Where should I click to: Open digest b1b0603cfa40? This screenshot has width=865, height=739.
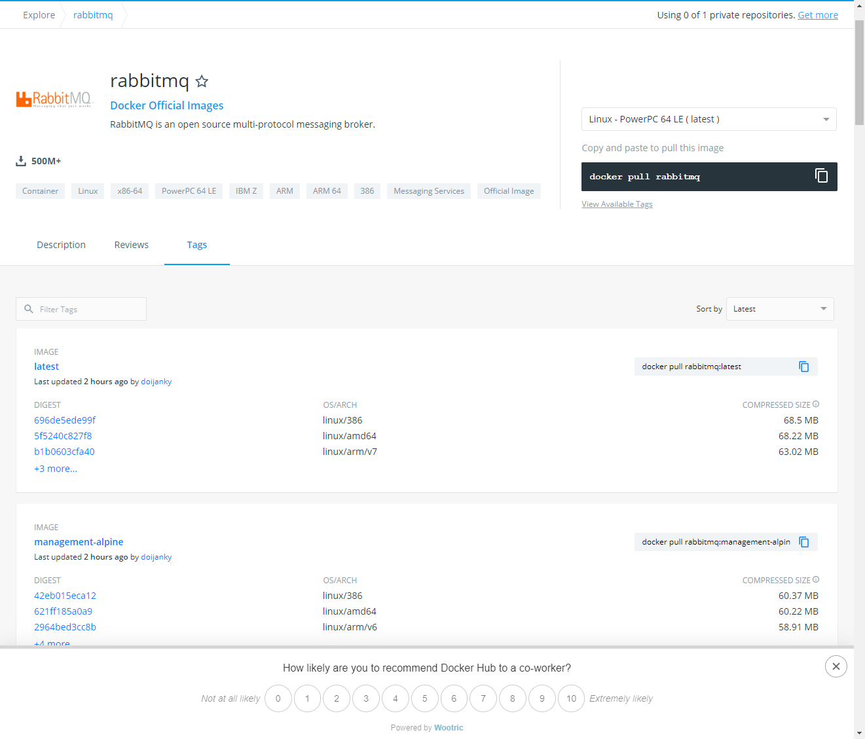(x=64, y=452)
